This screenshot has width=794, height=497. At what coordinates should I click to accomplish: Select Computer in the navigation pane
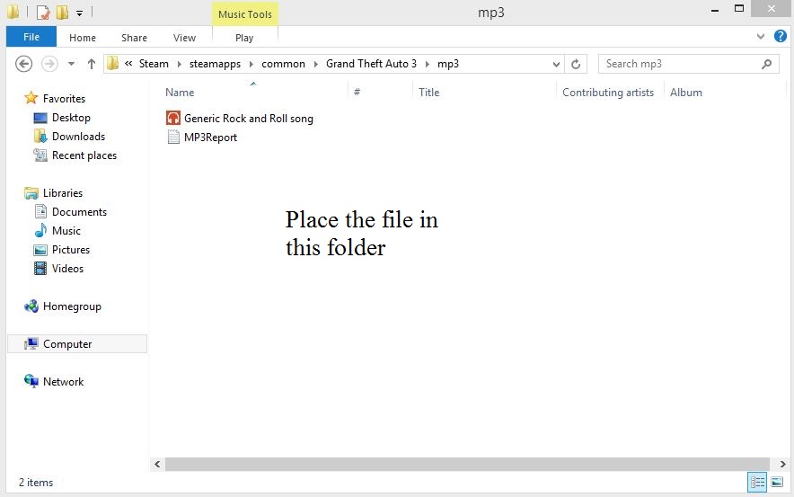point(77,344)
